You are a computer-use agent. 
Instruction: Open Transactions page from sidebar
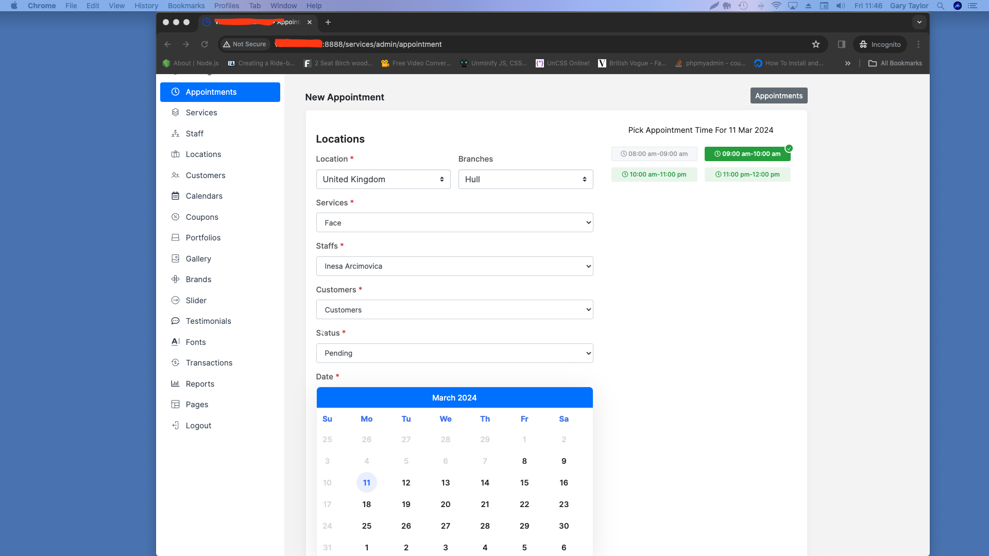point(209,362)
